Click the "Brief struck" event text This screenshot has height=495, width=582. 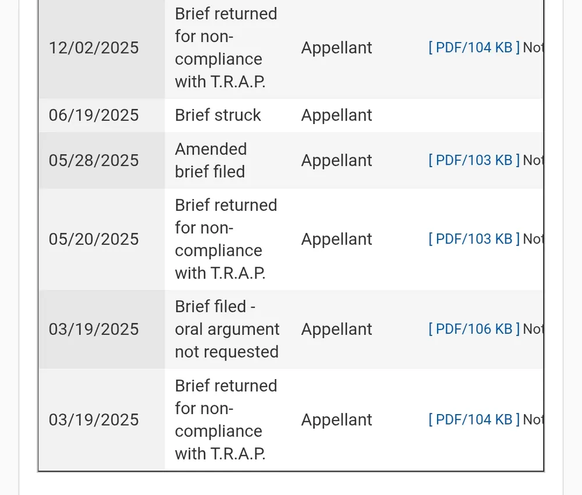(218, 115)
